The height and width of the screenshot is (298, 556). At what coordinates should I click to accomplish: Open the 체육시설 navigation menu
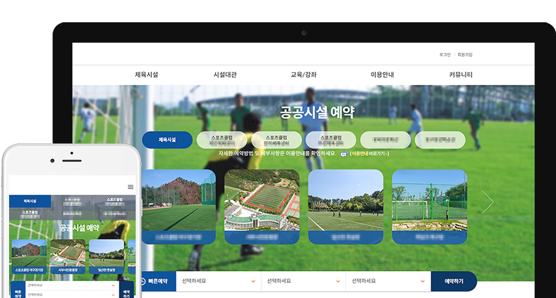click(146, 75)
